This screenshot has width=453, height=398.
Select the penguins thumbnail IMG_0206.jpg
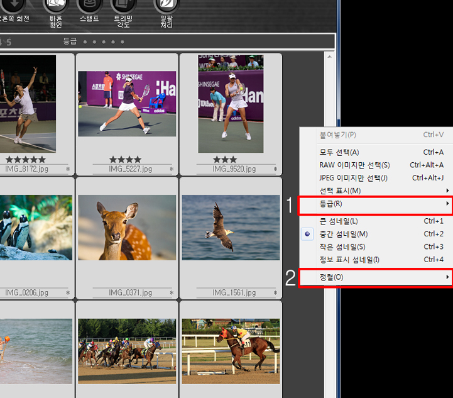click(36, 228)
